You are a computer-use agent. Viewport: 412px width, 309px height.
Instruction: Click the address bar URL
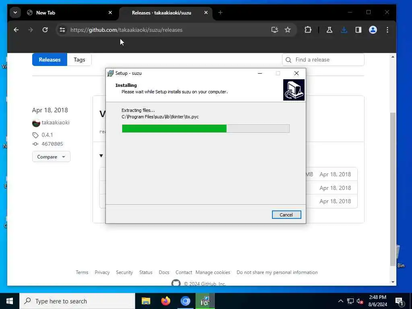[126, 30]
